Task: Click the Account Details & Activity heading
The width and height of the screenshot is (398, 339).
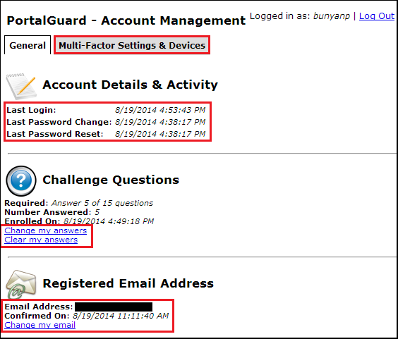Action: (131, 85)
